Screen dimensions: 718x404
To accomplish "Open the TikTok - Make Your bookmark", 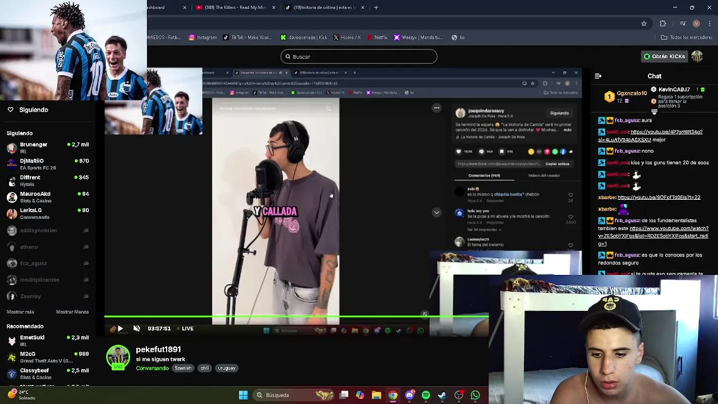I will 247,38.
